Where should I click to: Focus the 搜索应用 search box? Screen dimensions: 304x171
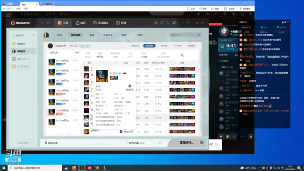[21, 35]
